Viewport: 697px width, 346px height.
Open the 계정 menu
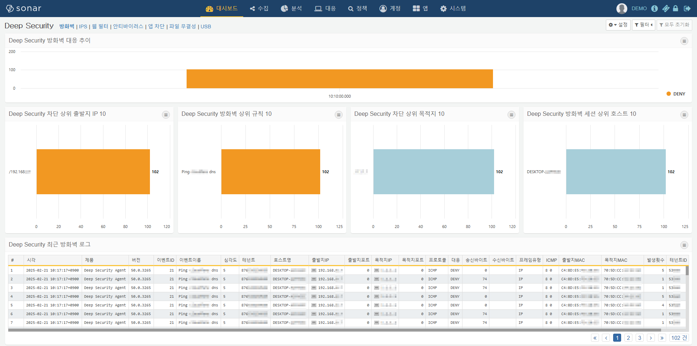coord(390,8)
